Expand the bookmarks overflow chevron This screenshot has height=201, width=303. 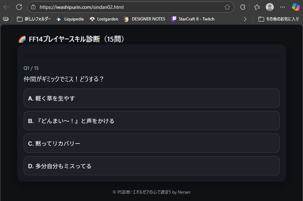245,19
